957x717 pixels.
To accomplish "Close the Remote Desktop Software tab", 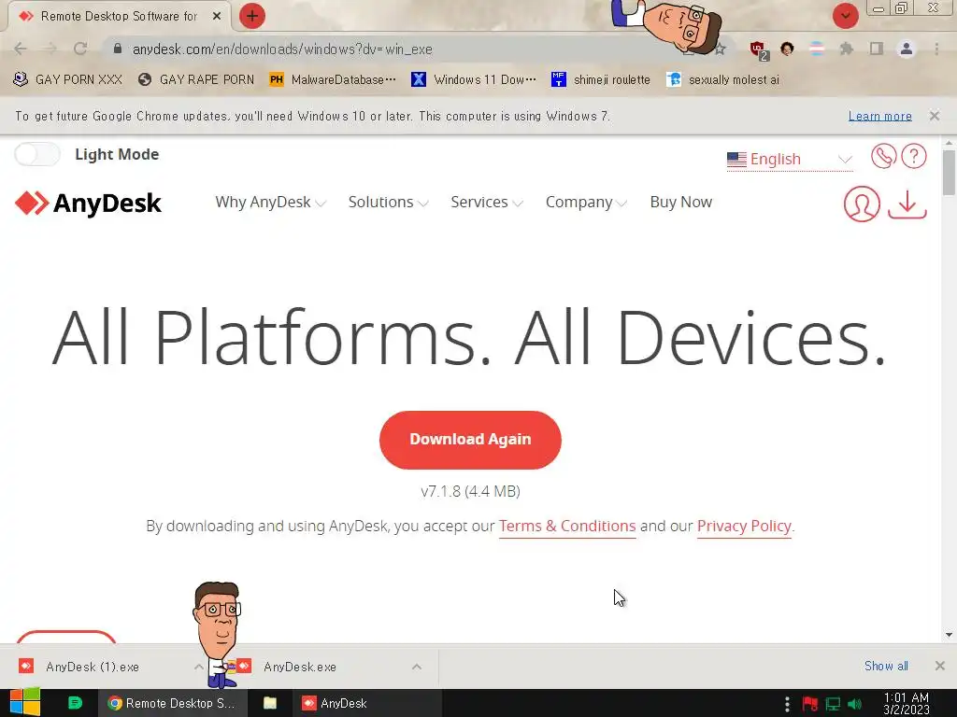I will coord(217,17).
